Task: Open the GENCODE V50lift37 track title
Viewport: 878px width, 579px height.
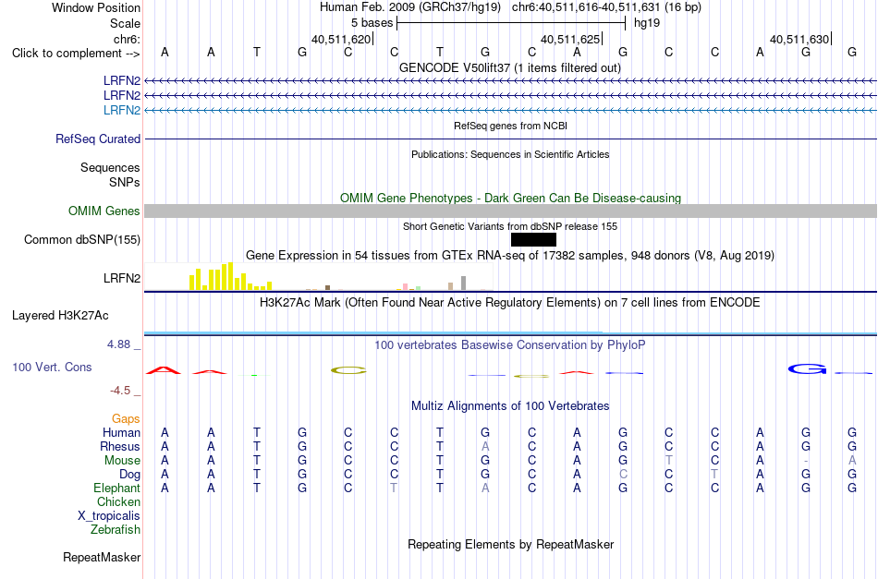Action: [509, 67]
